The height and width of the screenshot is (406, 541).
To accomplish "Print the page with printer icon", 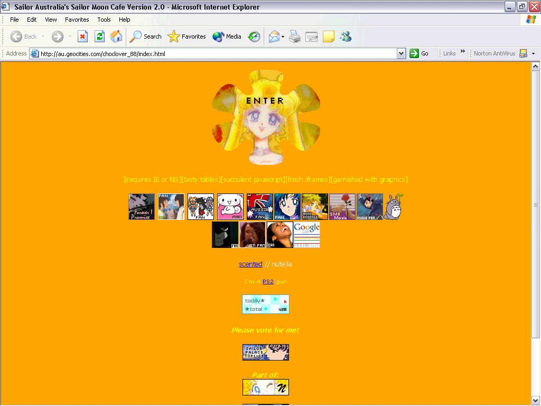I will [295, 36].
